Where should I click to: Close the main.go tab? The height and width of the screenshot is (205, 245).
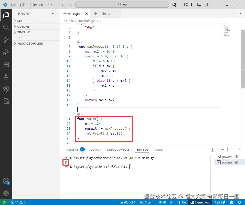[x=87, y=14]
